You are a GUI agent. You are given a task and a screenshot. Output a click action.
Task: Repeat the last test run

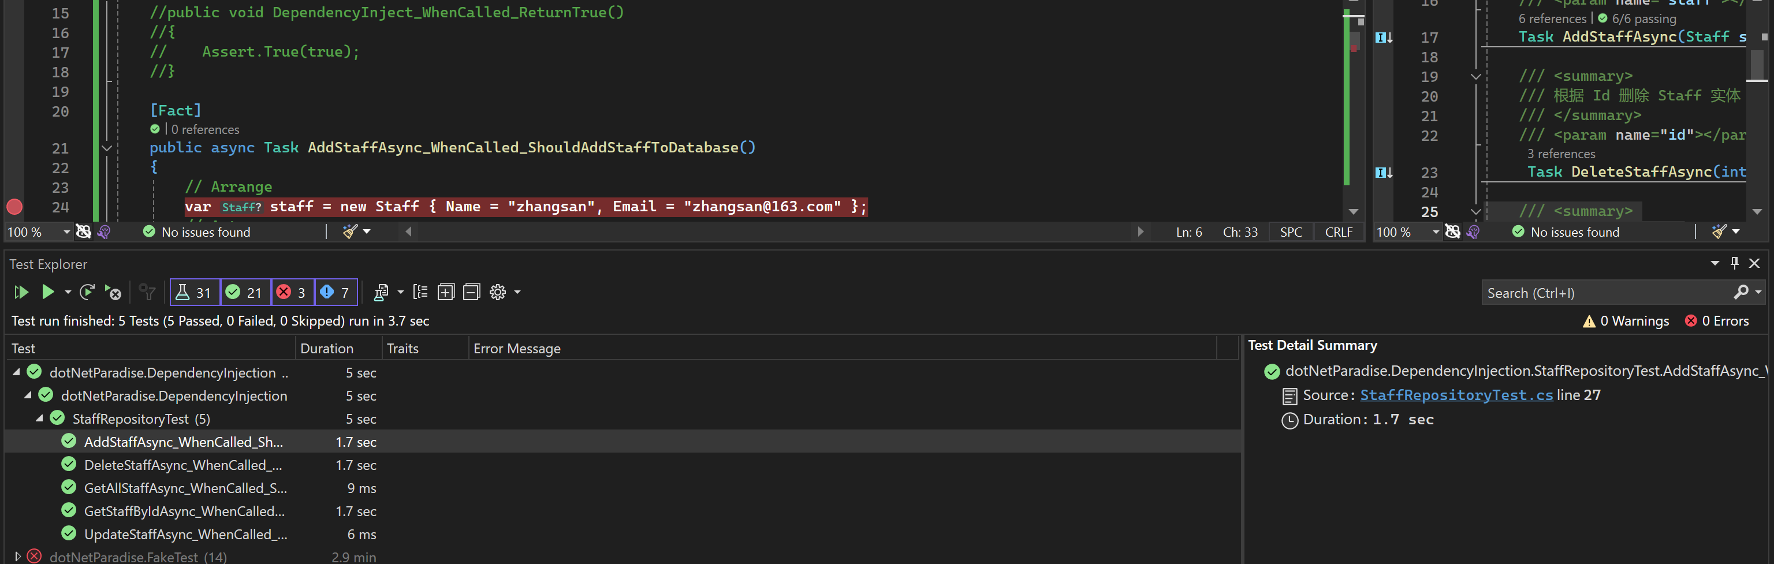click(87, 292)
